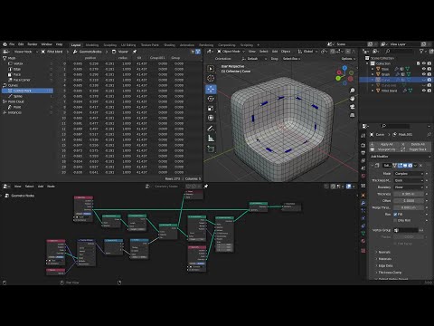The width and height of the screenshot is (434, 326).
Task: Toggle modifier show in viewport monitor icon
Action: (x=405, y=166)
